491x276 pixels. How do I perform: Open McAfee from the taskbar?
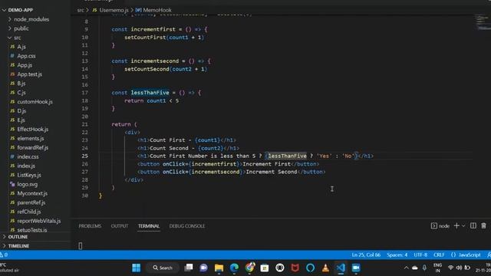(295, 268)
